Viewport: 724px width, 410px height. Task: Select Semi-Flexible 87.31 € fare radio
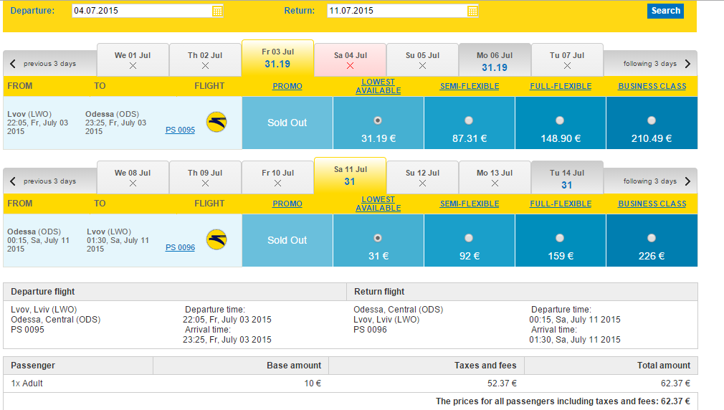(469, 120)
